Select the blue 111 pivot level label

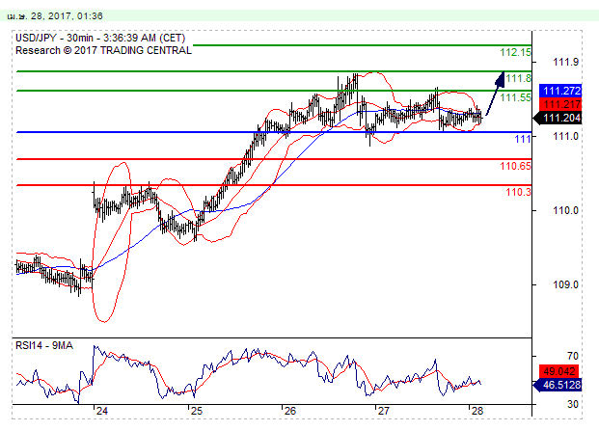(x=522, y=140)
